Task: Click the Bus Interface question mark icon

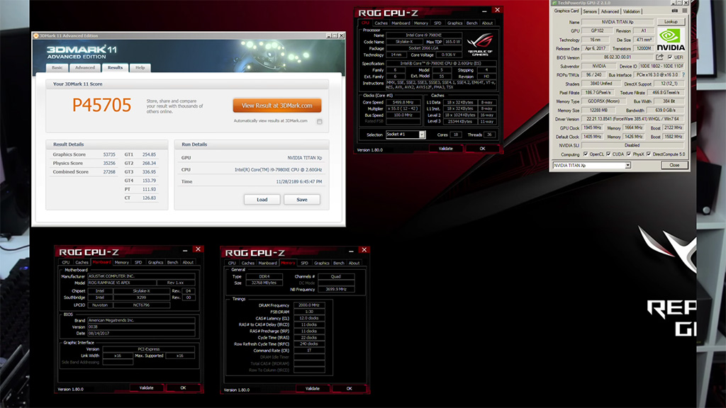Action: tap(683, 74)
